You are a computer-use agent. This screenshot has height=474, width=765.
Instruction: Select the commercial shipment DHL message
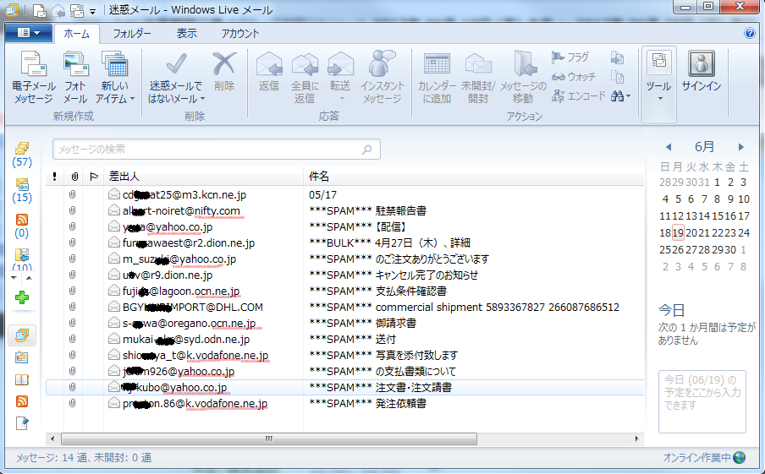coord(344,308)
